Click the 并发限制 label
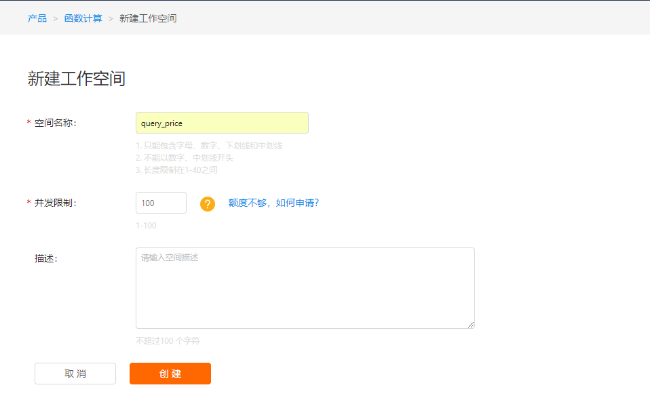The image size is (650, 419). 56,203
